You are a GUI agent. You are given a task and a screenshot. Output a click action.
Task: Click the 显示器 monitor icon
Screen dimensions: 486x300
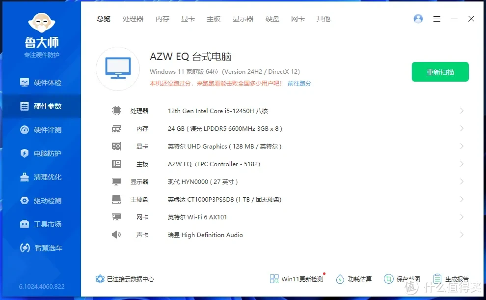pyautogui.click(x=116, y=181)
